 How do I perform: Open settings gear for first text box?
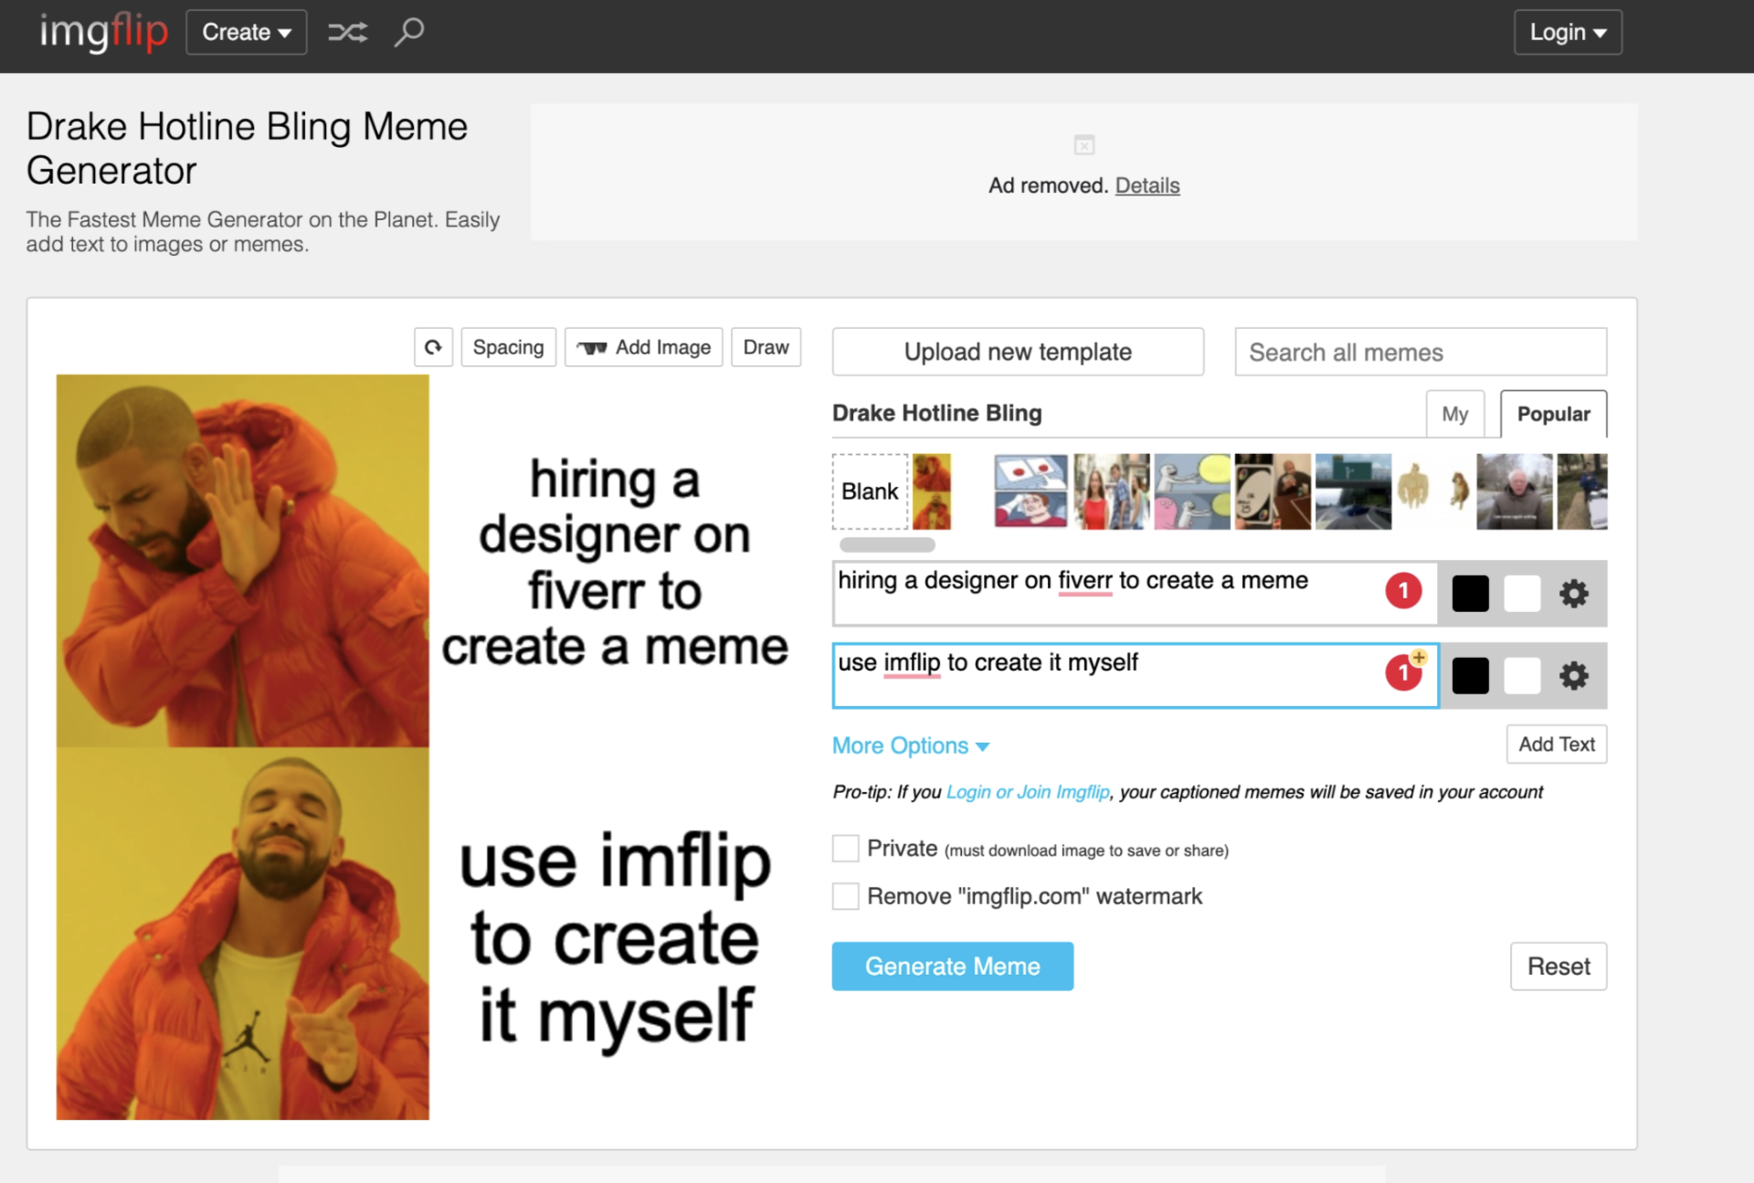pos(1573,594)
